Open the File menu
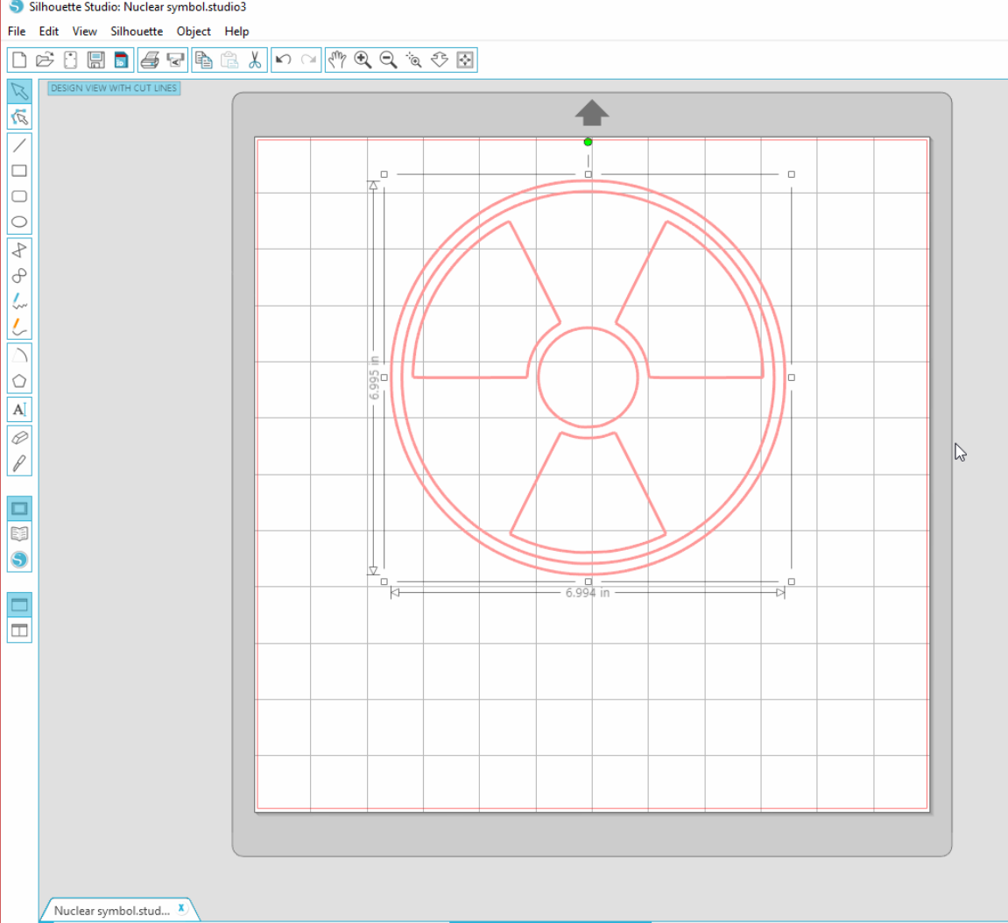The image size is (1008, 923). click(x=17, y=31)
